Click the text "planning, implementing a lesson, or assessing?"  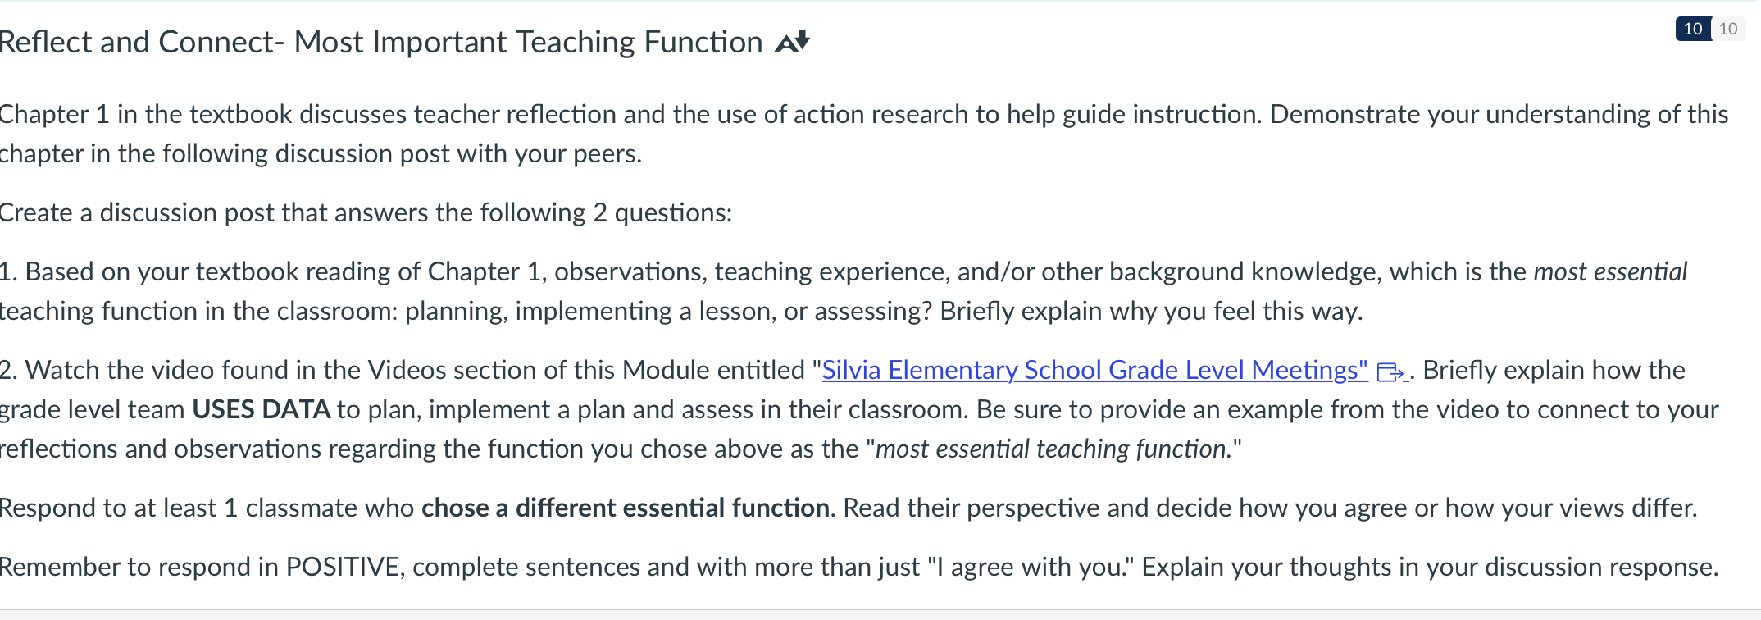(668, 311)
